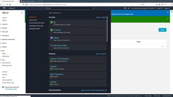This screenshot has width=173, height=97.
Task: Filter results by Features (10)
Action: [33, 20]
